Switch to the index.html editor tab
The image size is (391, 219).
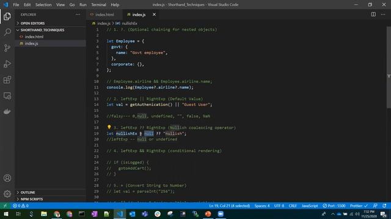[x=104, y=15]
